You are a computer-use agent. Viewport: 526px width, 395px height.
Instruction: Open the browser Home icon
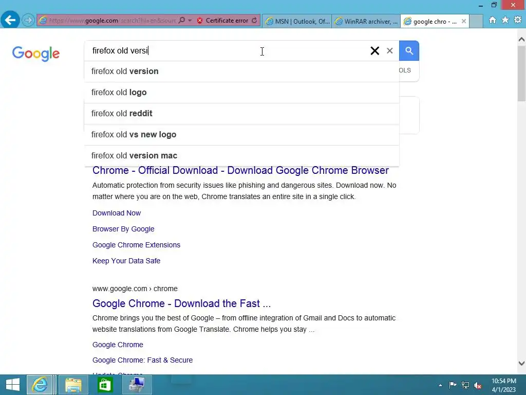click(492, 20)
